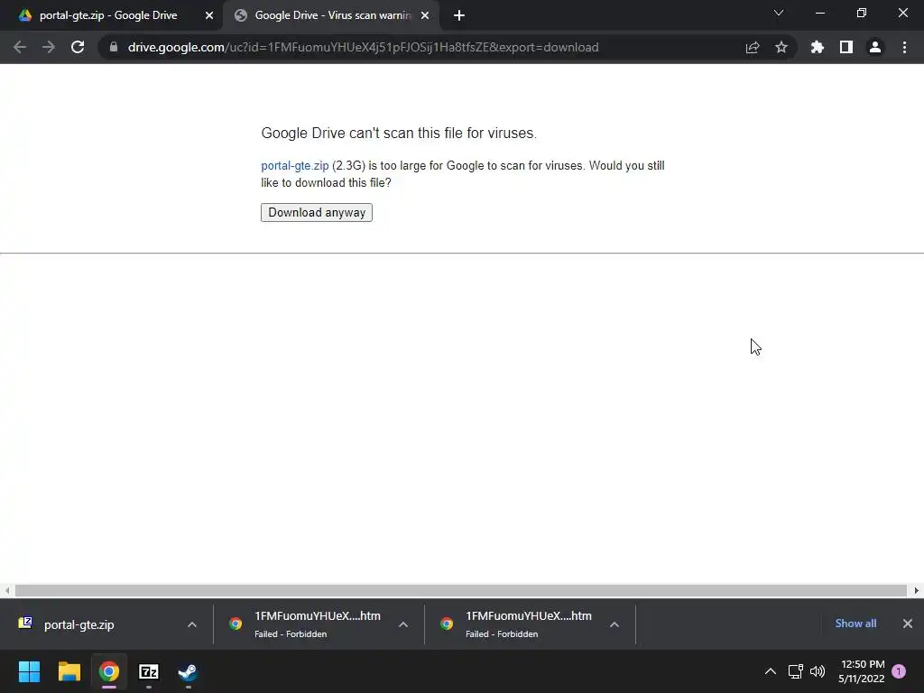Image resolution: width=924 pixels, height=693 pixels.
Task: Open the notification center badge
Action: coord(899,671)
